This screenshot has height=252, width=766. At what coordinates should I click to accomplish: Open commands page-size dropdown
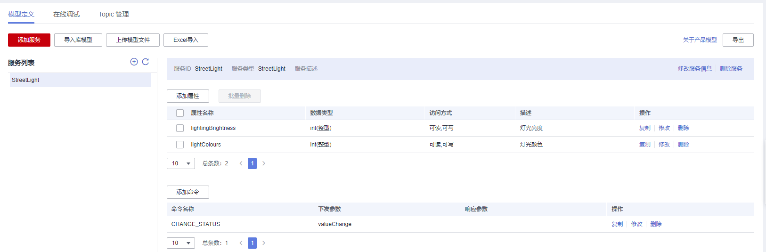[181, 243]
